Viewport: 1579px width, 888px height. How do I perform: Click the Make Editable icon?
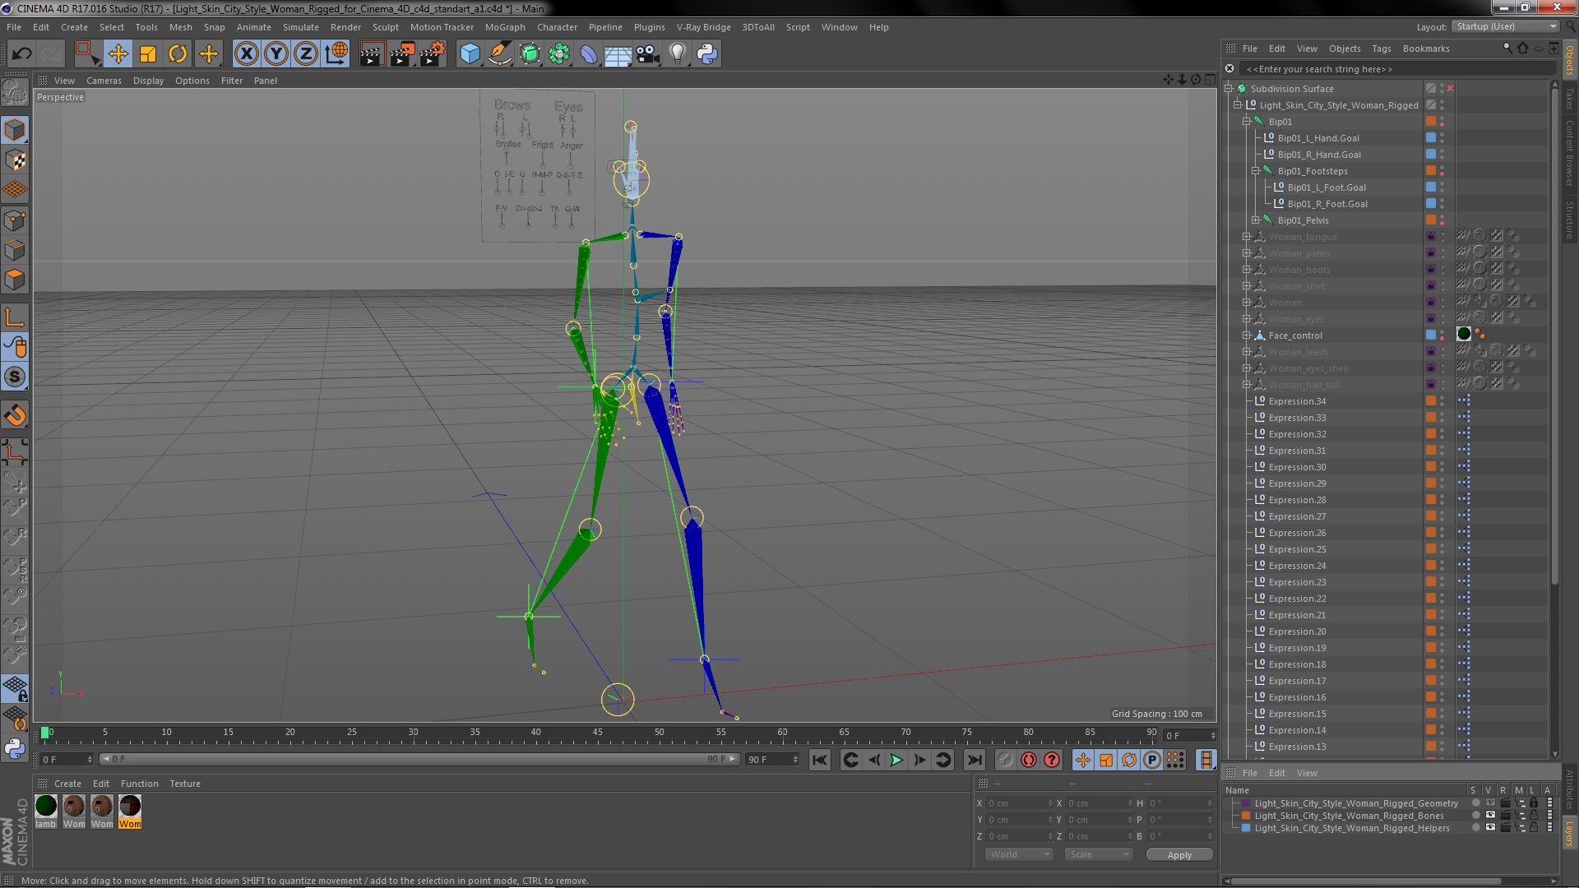click(x=15, y=93)
